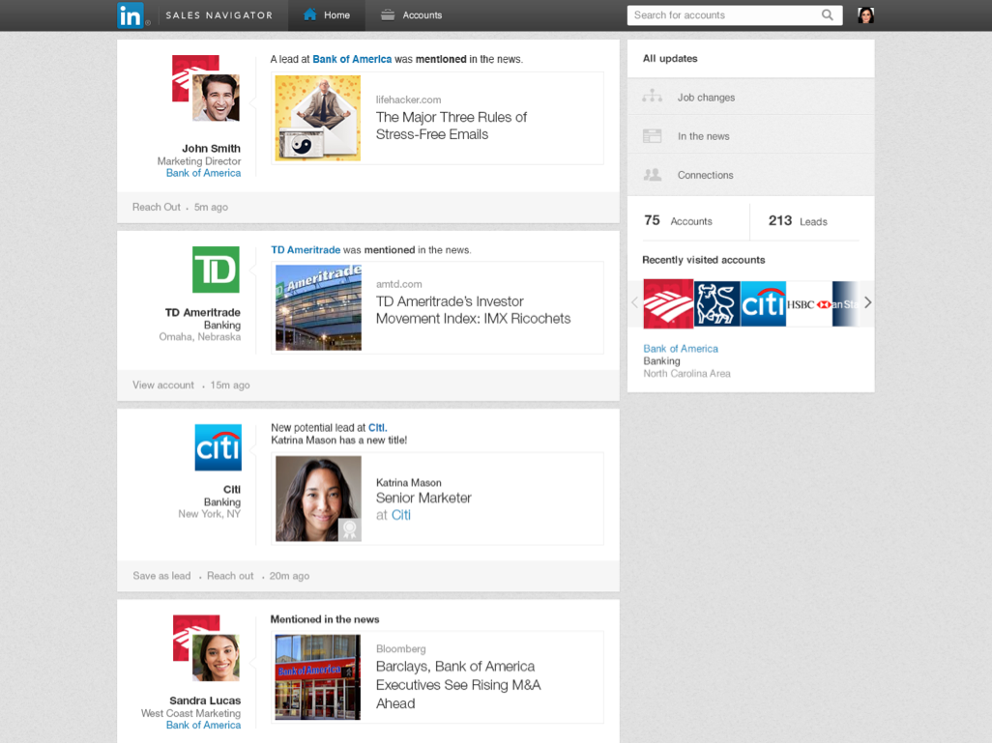
Task: Open Bank of America link in the news headline
Action: point(352,59)
